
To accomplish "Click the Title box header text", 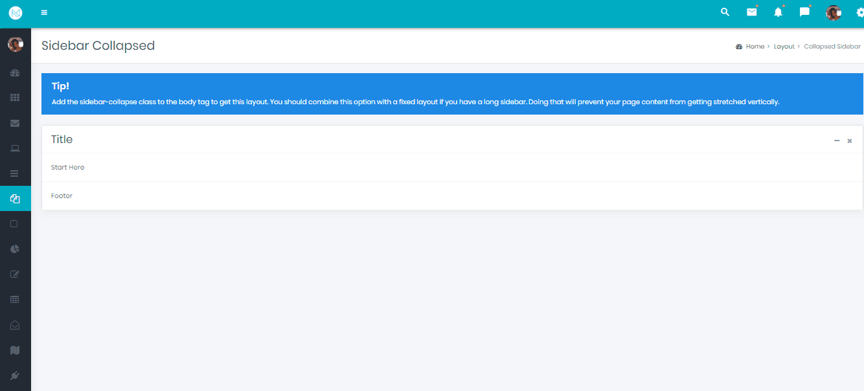I will [62, 139].
